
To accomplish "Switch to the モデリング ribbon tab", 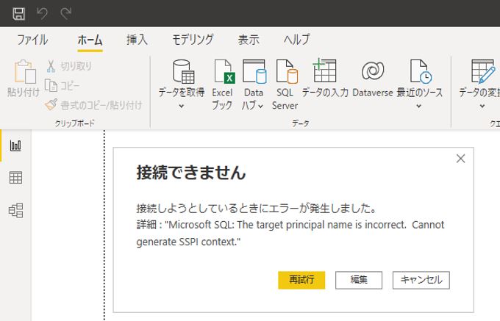I will tap(193, 40).
